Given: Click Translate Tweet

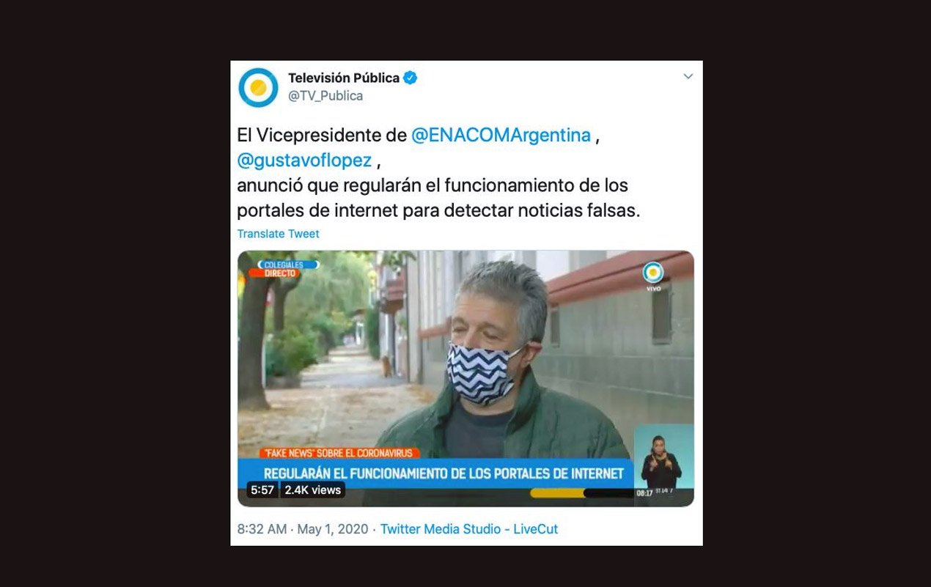Looking at the screenshot, I should click(x=278, y=234).
